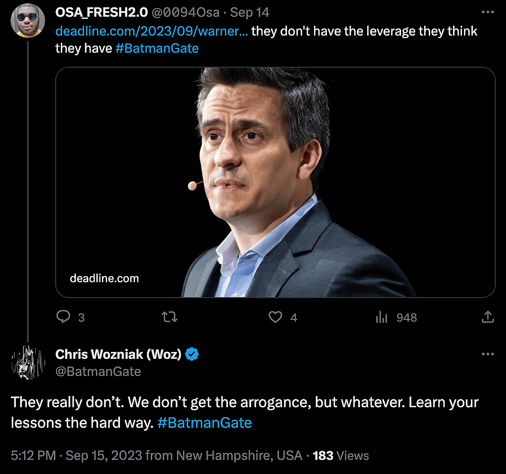
Task: Open more options on OSA_FRESH2.0 tweet
Action: click(488, 12)
